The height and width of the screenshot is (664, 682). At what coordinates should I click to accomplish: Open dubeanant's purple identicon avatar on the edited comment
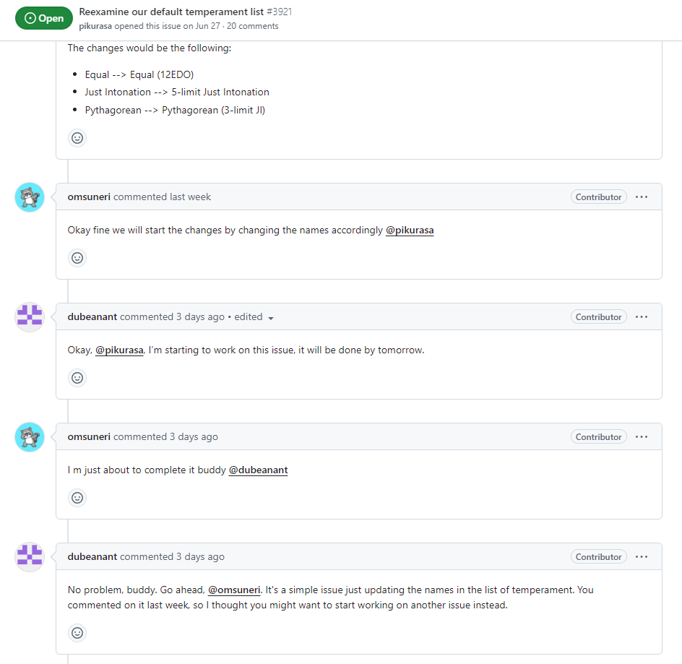click(x=30, y=316)
